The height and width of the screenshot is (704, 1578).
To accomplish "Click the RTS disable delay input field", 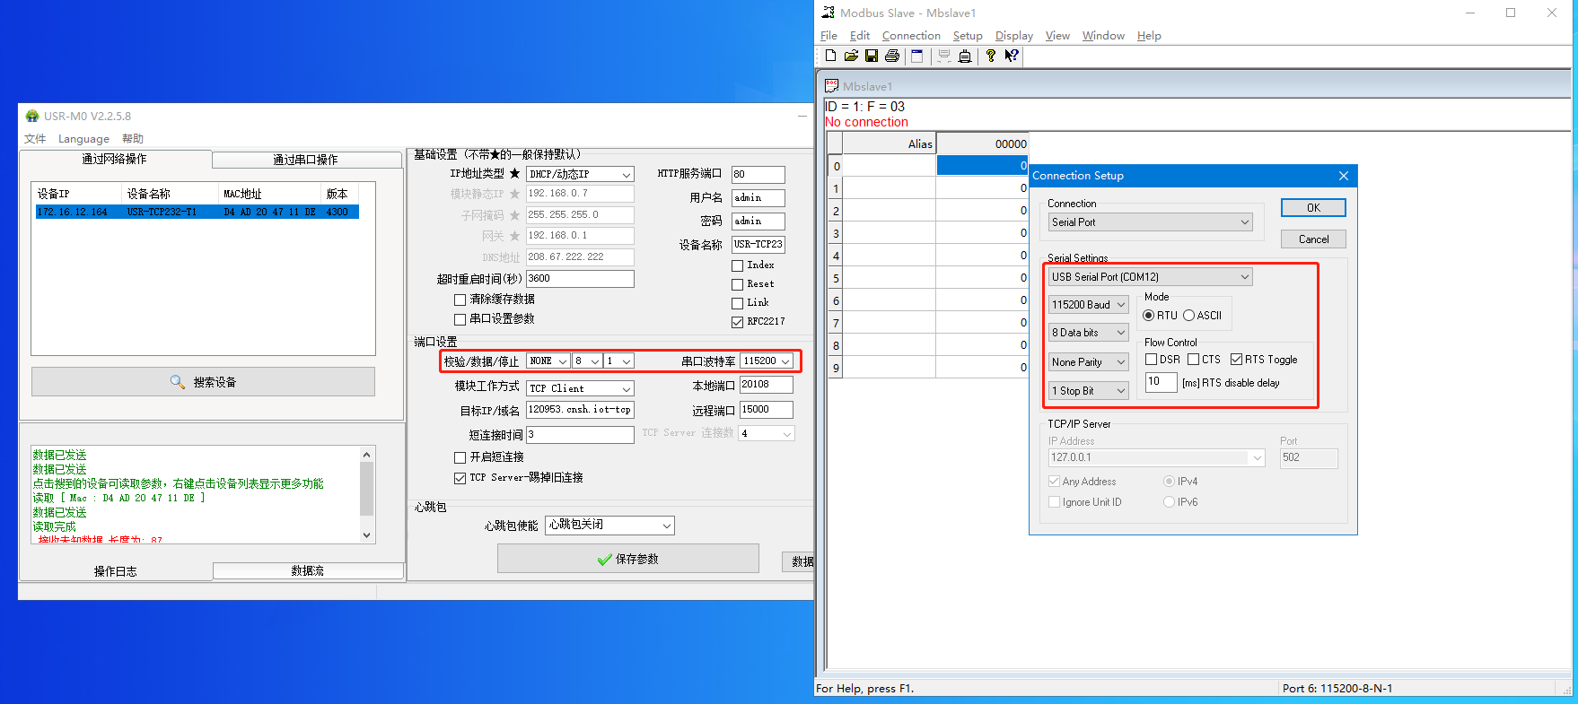I will click(1161, 382).
